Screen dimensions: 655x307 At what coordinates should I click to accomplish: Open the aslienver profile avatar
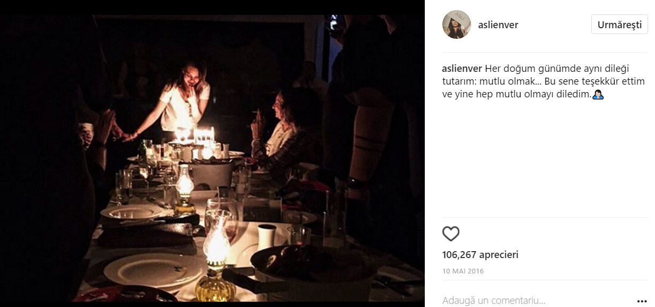pyautogui.click(x=457, y=24)
